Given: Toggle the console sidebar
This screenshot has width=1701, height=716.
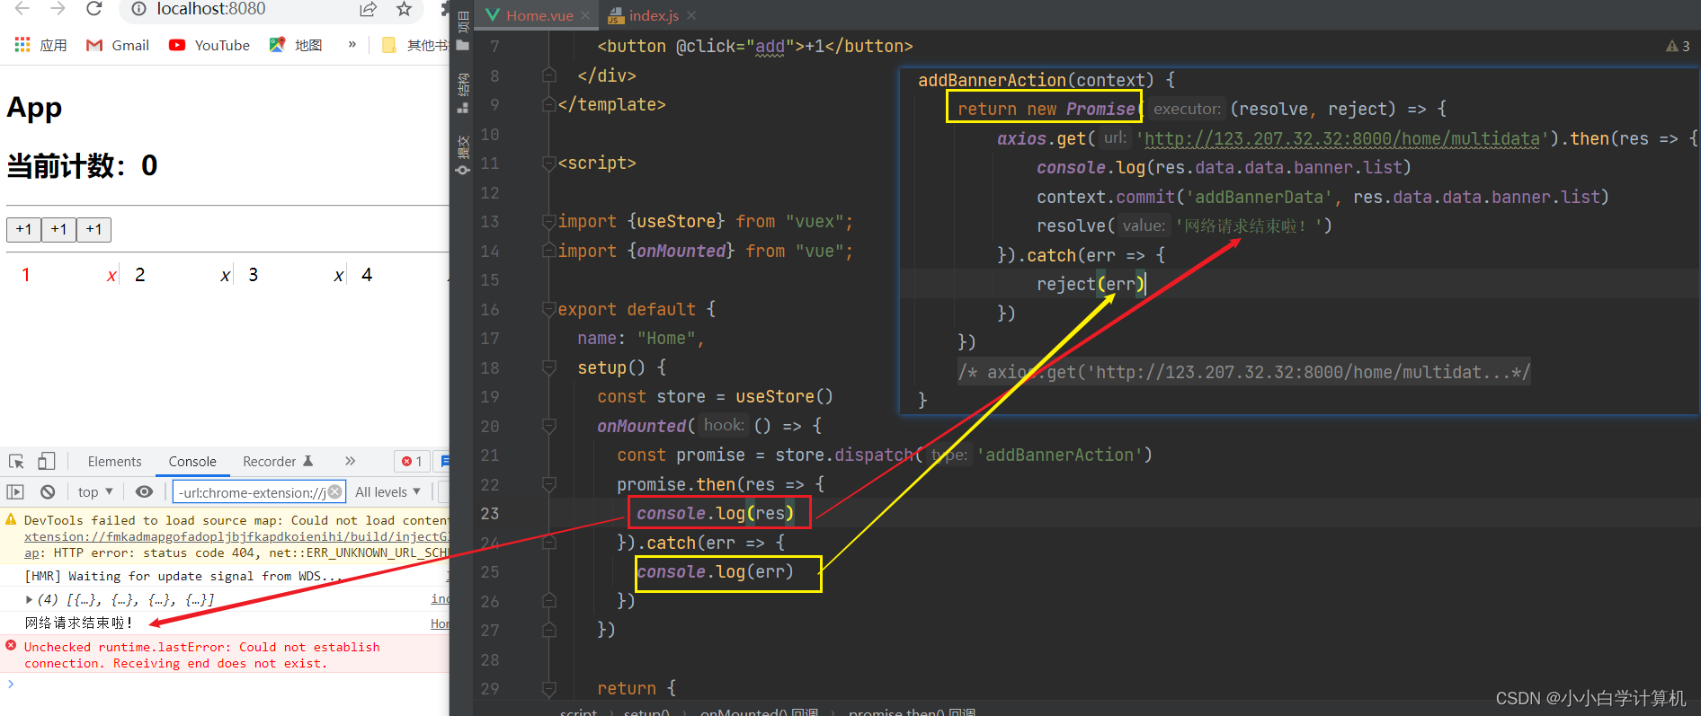Looking at the screenshot, I should pyautogui.click(x=15, y=491).
